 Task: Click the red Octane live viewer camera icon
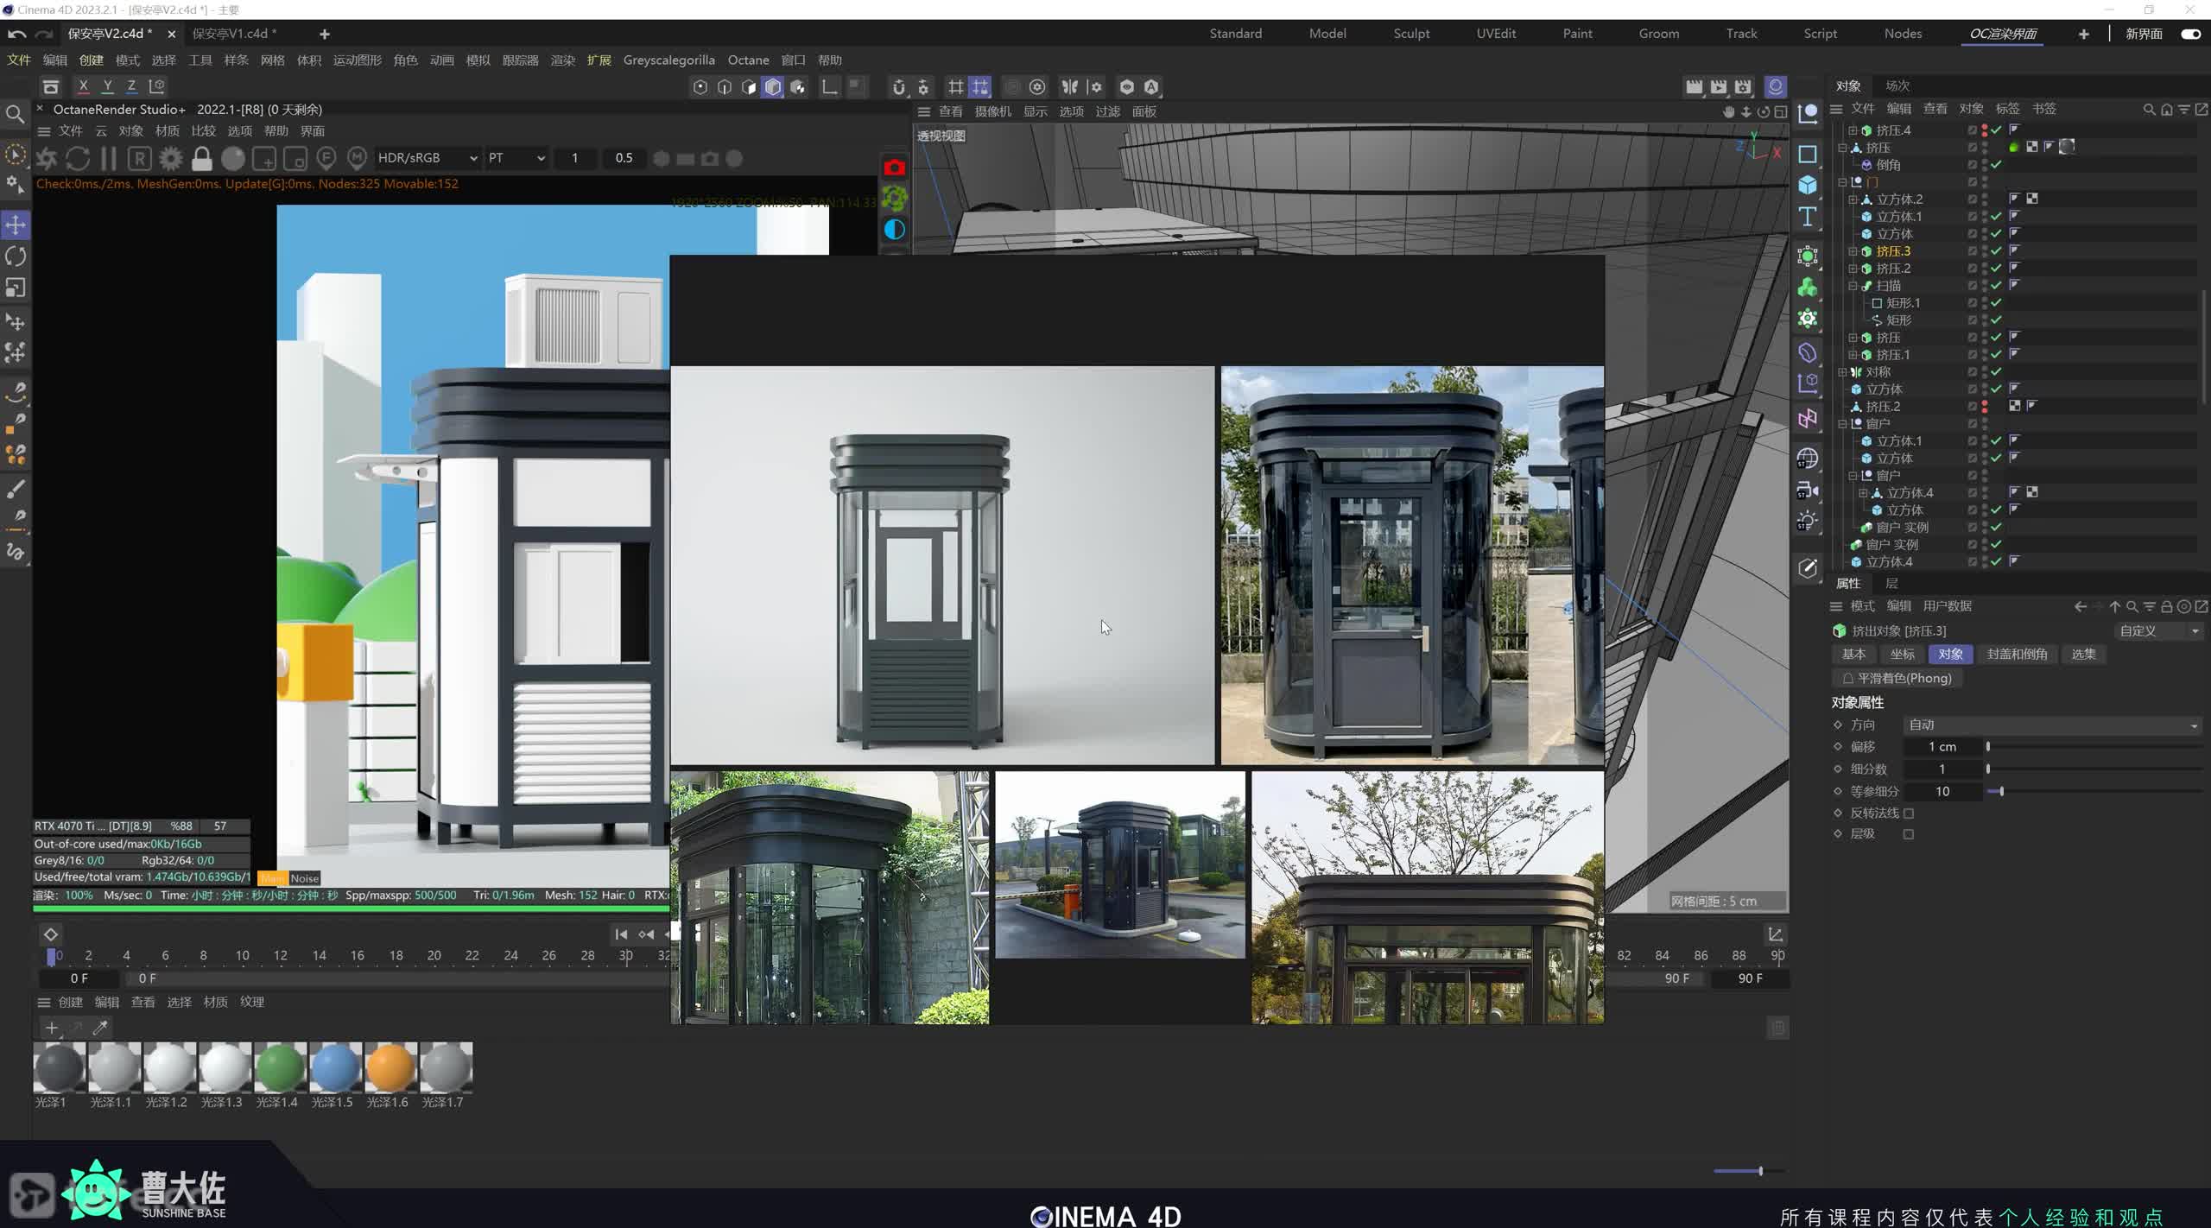(894, 168)
